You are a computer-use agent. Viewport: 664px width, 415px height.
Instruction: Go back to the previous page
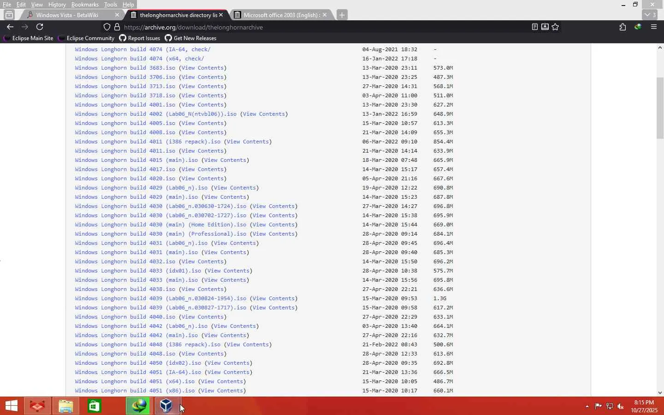point(10,27)
